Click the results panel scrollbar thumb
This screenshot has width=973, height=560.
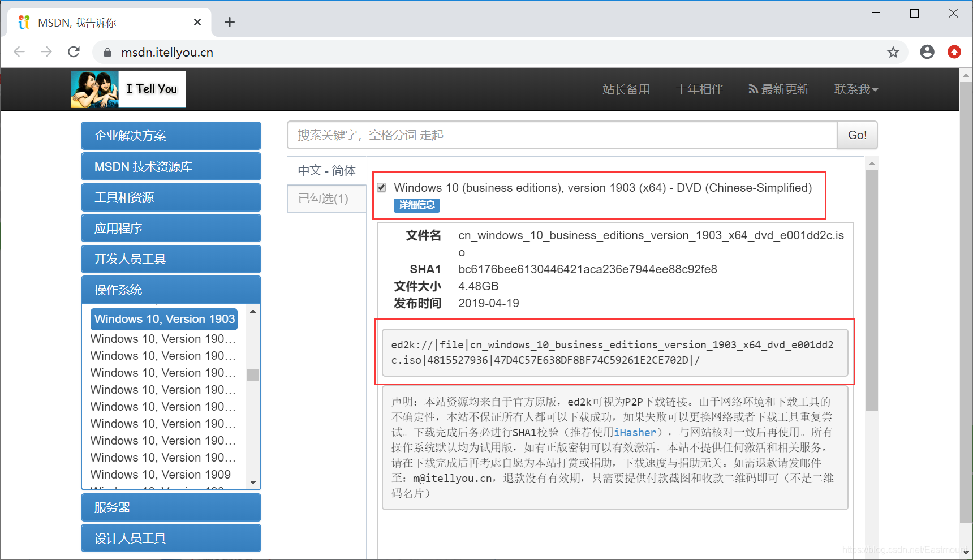click(872, 290)
